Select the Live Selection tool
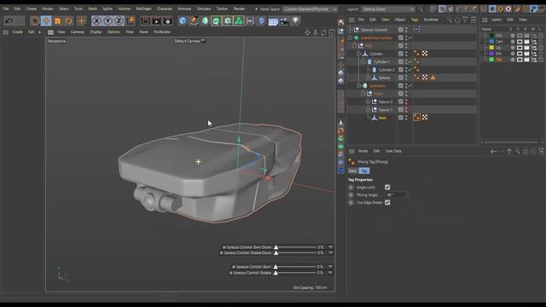Image resolution: width=546 pixels, height=307 pixels. pos(34,20)
